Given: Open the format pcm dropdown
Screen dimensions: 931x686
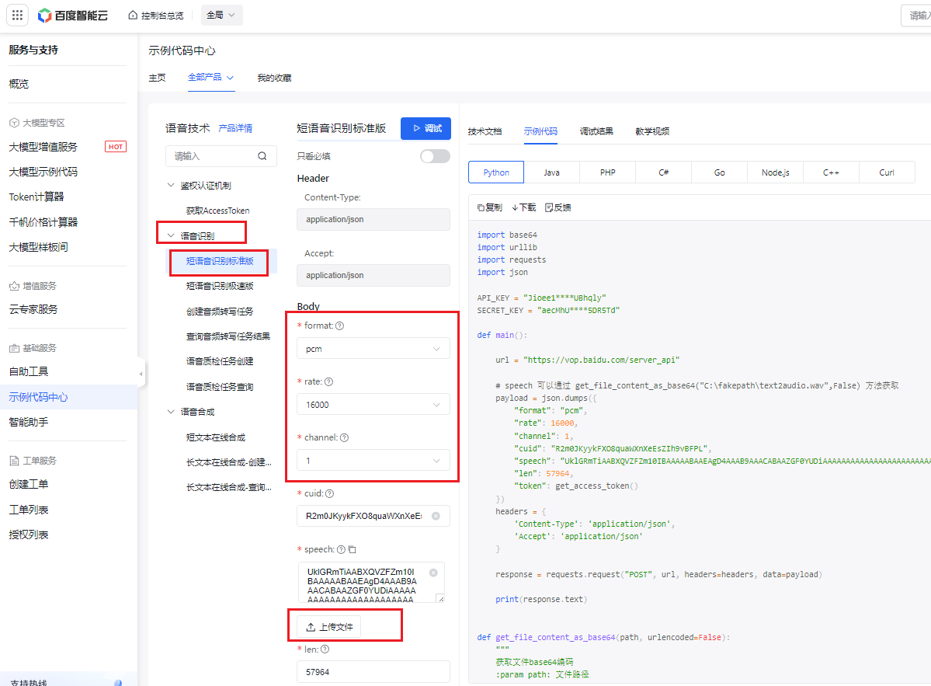Looking at the screenshot, I should [x=373, y=349].
